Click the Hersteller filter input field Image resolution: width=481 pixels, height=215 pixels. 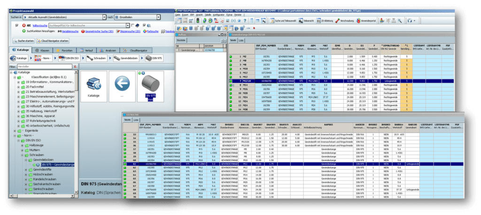45,66
